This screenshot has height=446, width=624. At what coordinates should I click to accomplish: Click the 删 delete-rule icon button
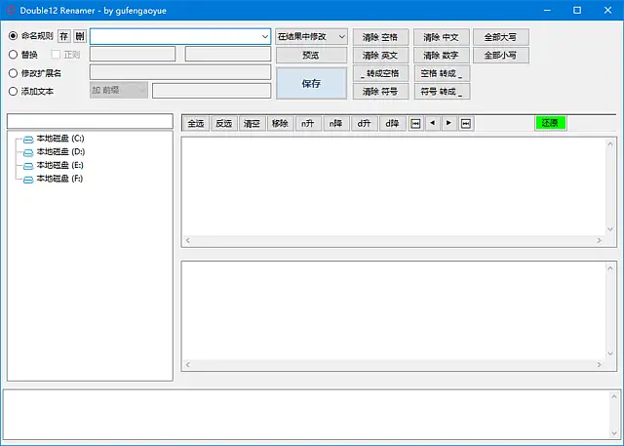tap(80, 36)
